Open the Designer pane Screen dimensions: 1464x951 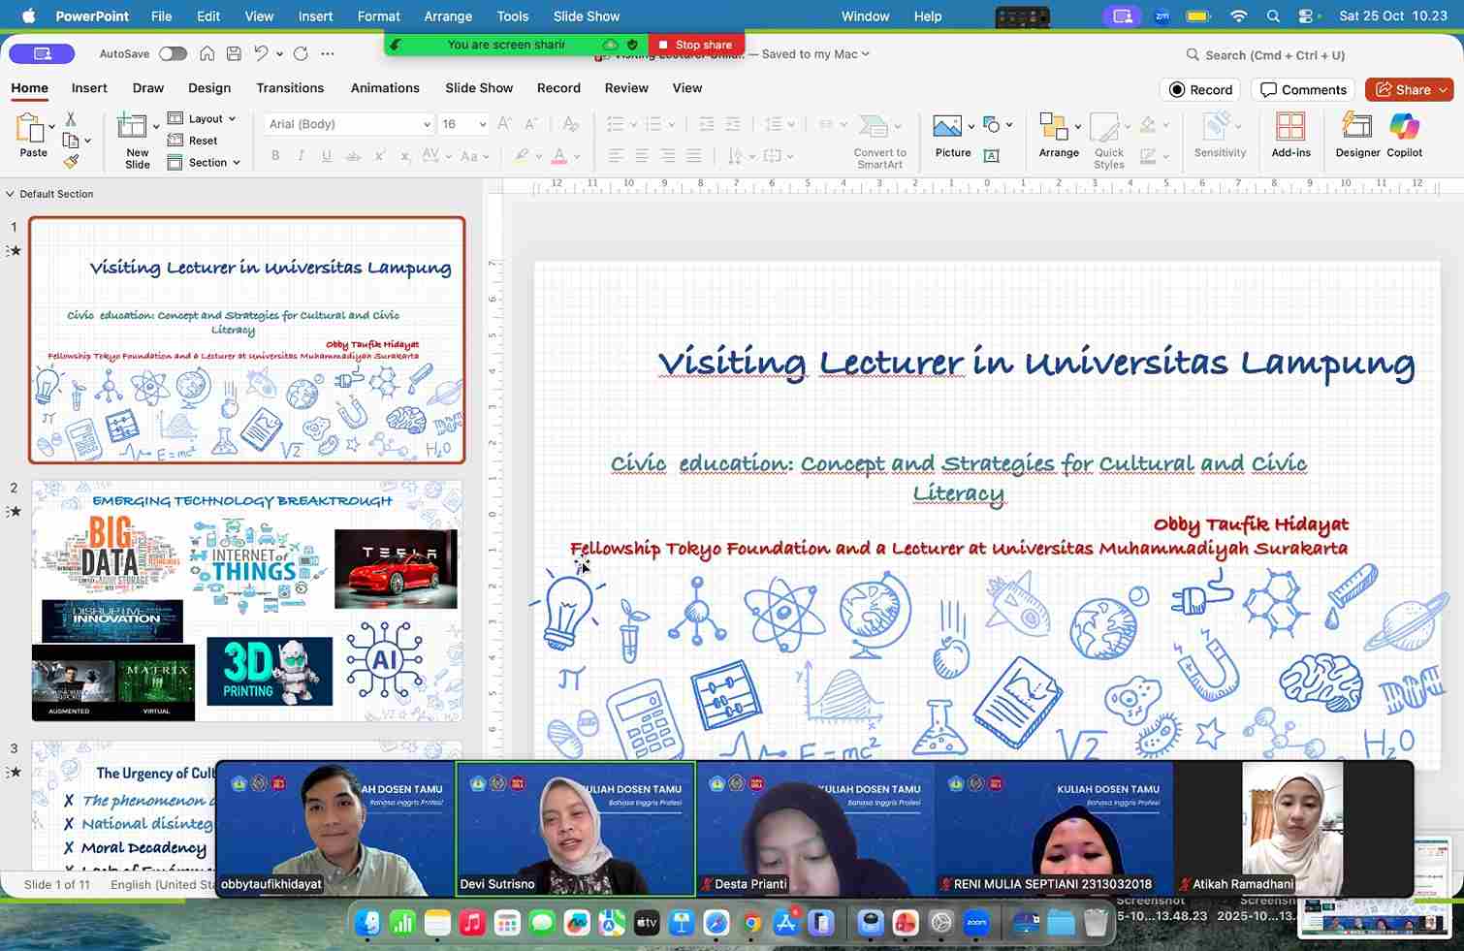coord(1356,127)
